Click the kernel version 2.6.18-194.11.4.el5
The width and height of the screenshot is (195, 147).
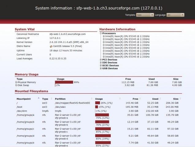(x=69, y=42)
